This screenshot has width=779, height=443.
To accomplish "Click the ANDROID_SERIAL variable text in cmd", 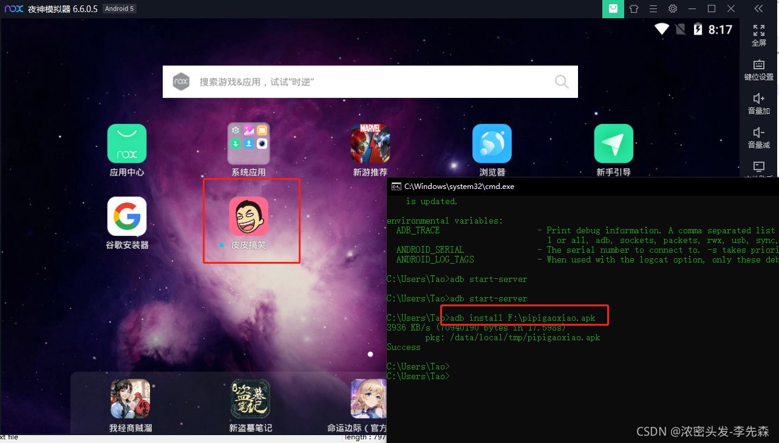I will (430, 250).
